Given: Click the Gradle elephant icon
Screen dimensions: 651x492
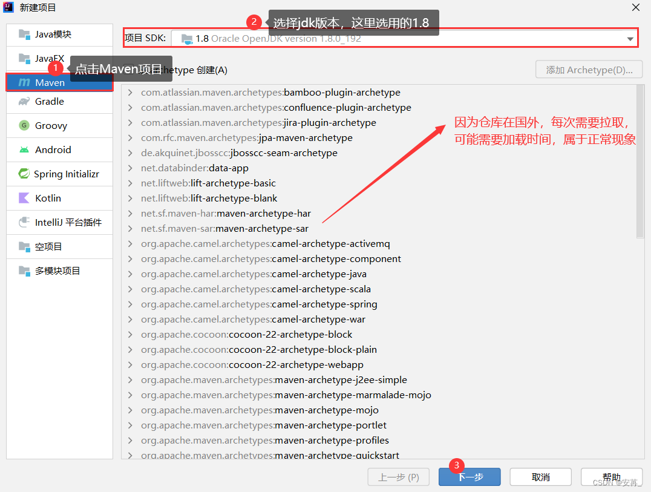Looking at the screenshot, I should [x=24, y=101].
